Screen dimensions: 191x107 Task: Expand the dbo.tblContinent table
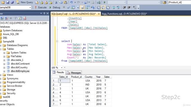4,64
